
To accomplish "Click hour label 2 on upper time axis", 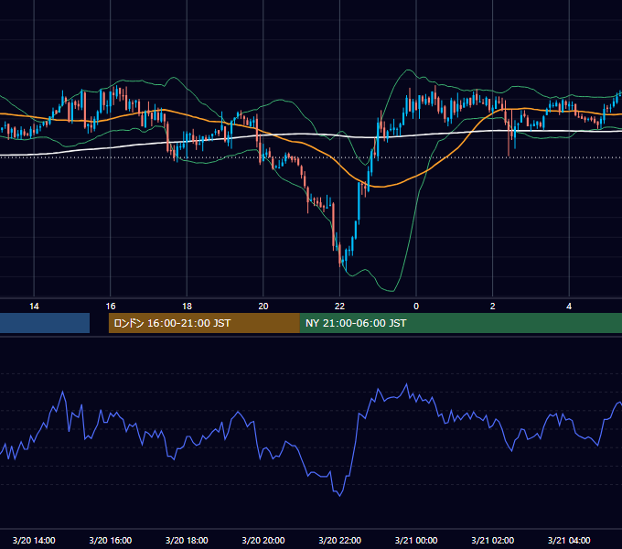I will click(x=493, y=307).
